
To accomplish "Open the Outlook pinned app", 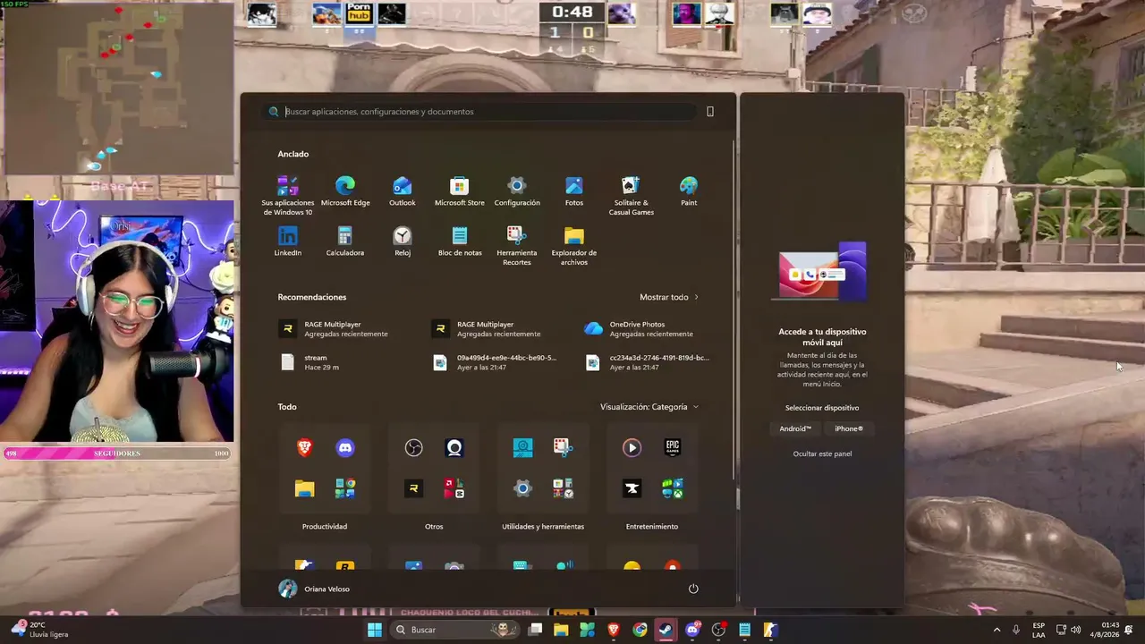I will click(x=403, y=191).
